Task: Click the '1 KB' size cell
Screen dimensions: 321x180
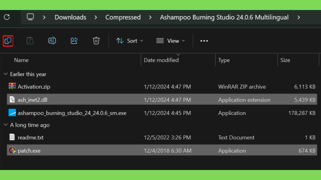Action: [310, 137]
